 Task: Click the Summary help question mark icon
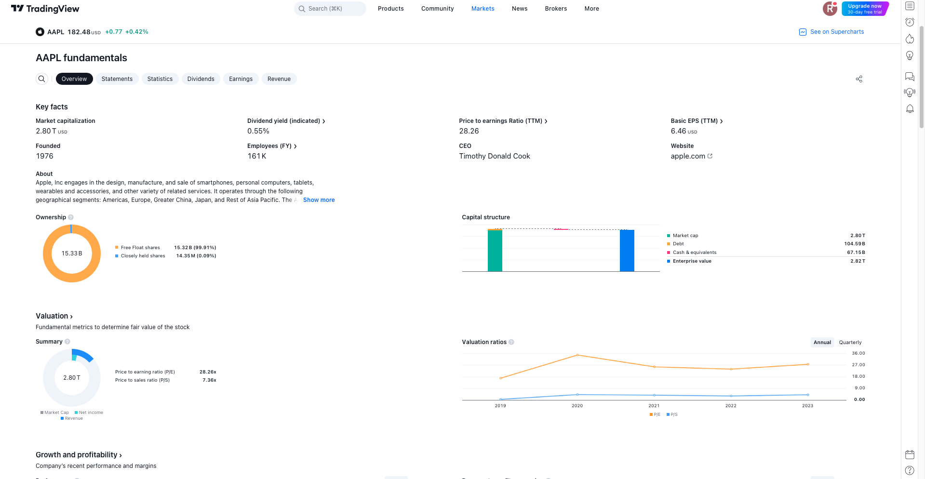67,342
